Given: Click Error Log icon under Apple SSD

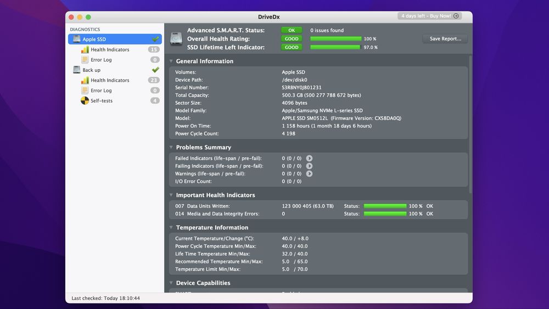Looking at the screenshot, I should (85, 59).
